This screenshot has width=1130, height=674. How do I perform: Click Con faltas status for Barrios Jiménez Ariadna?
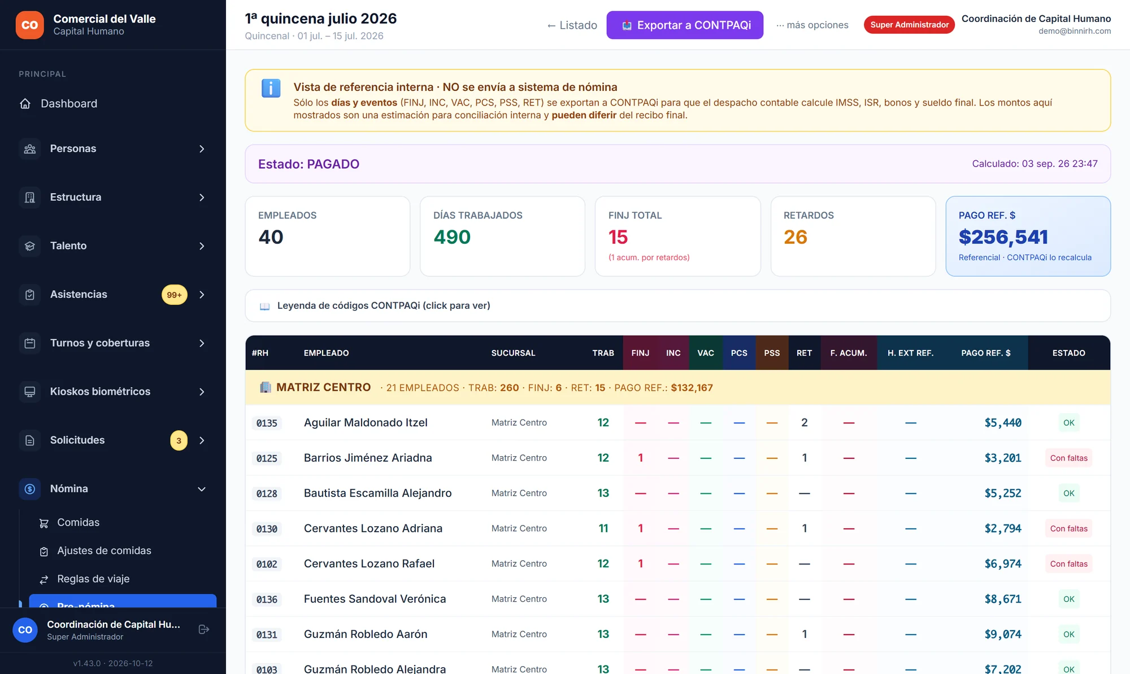1068,458
